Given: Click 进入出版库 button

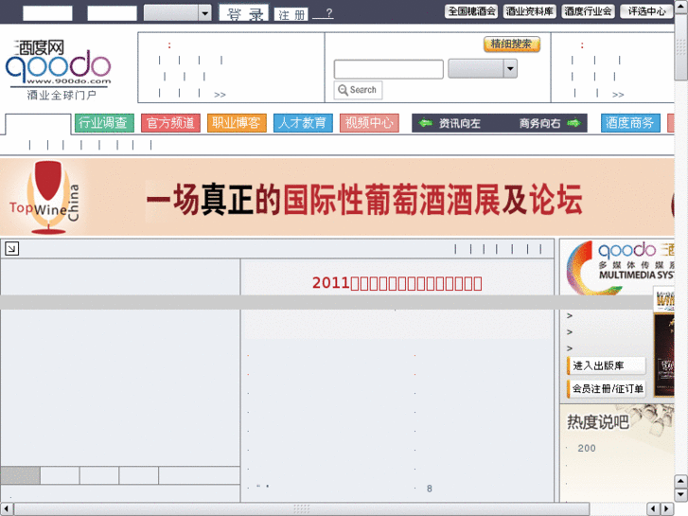Looking at the screenshot, I should (607, 365).
